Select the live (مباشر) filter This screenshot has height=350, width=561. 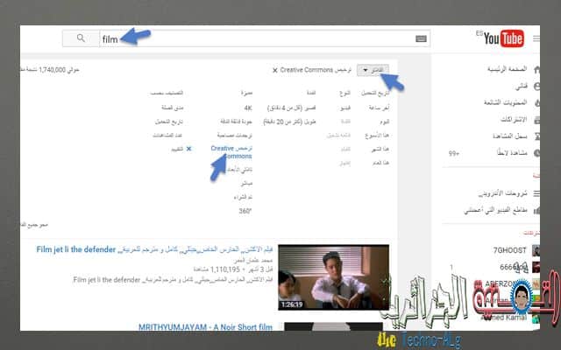(246, 183)
